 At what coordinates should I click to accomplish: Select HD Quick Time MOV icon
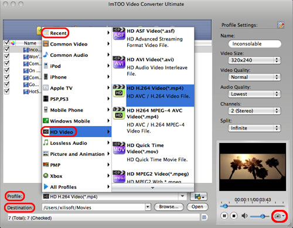tap(119, 148)
